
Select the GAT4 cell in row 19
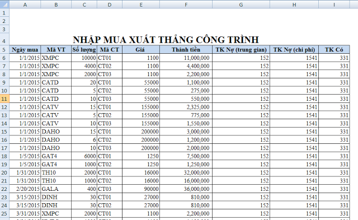pos(56,164)
